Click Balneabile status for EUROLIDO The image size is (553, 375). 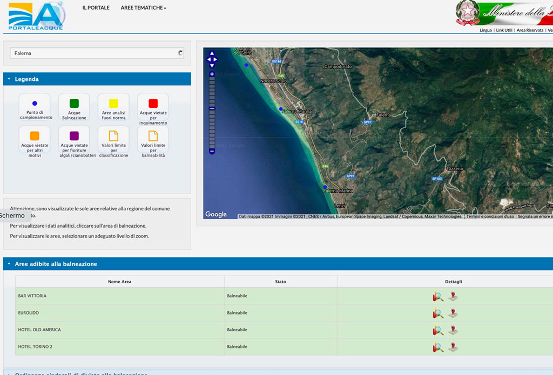pyautogui.click(x=237, y=312)
